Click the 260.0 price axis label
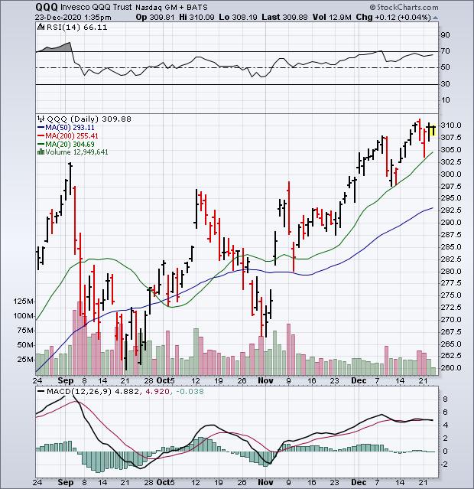This screenshot has width=474, height=489. (x=450, y=368)
